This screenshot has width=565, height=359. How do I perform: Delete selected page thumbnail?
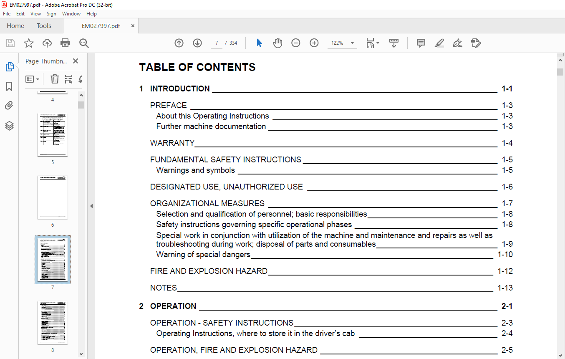[55, 79]
